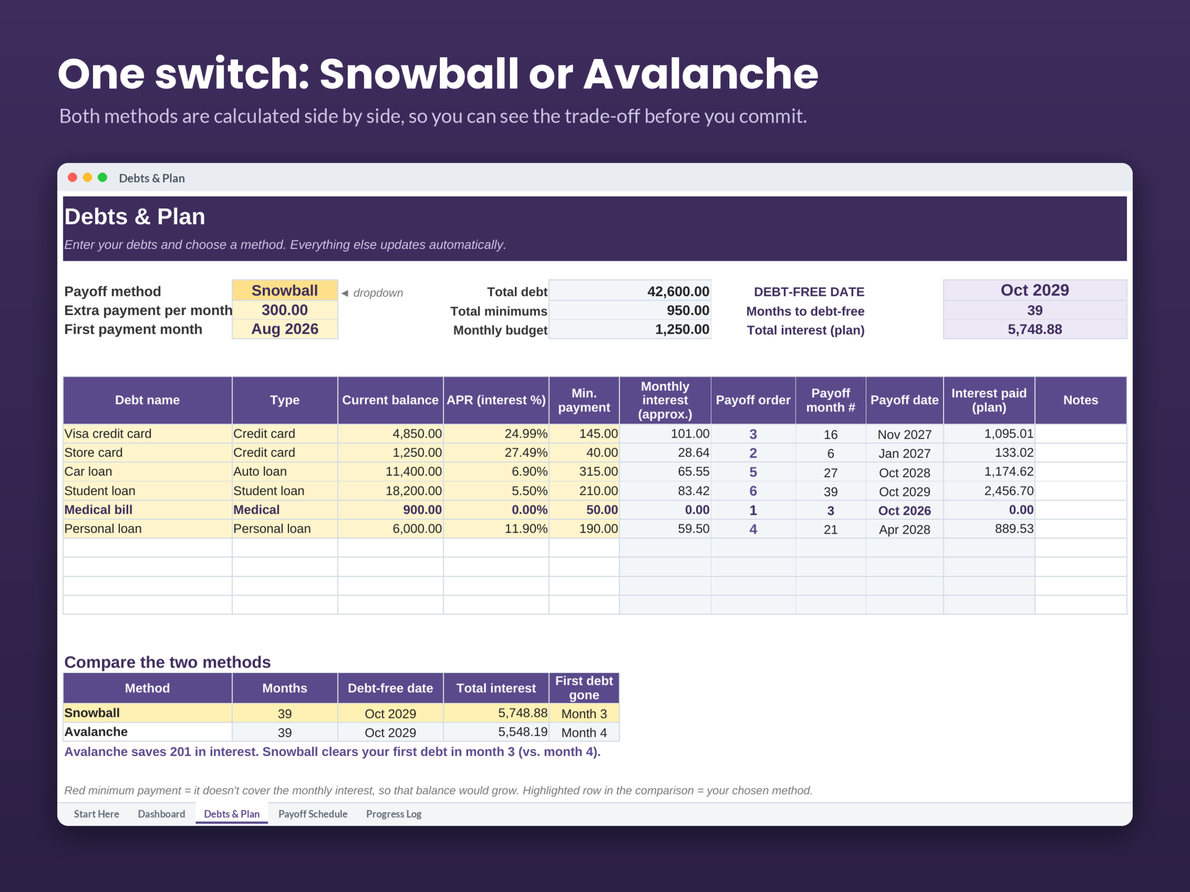The width and height of the screenshot is (1190, 892).
Task: Click the Visa balance 4,850.00 cell
Action: pyautogui.click(x=390, y=433)
